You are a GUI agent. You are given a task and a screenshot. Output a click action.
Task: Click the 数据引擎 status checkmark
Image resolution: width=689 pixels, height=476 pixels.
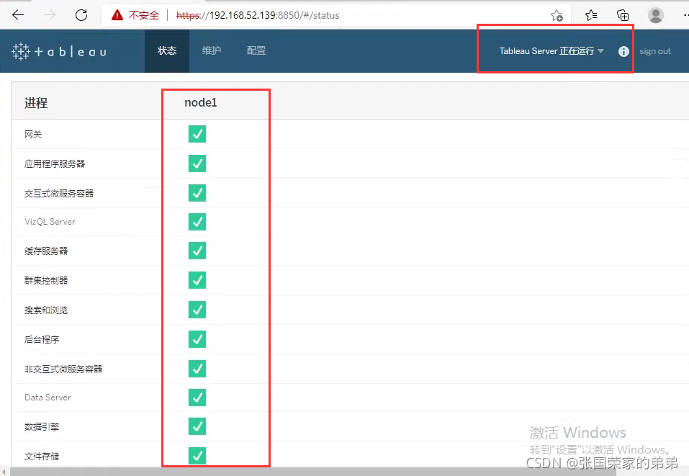pyautogui.click(x=197, y=426)
